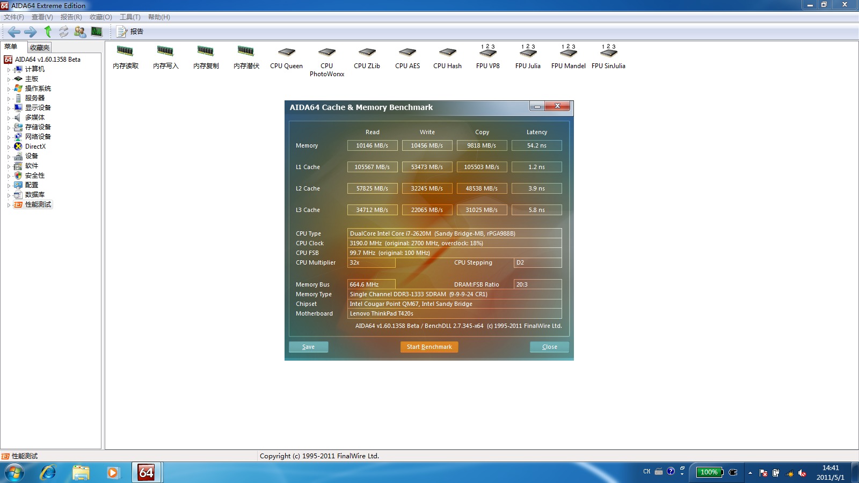Switch to the 收藏夹 tab

point(40,48)
